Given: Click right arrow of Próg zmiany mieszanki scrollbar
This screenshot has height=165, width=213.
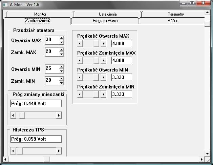Looking at the screenshot, I should [x=59, y=116].
